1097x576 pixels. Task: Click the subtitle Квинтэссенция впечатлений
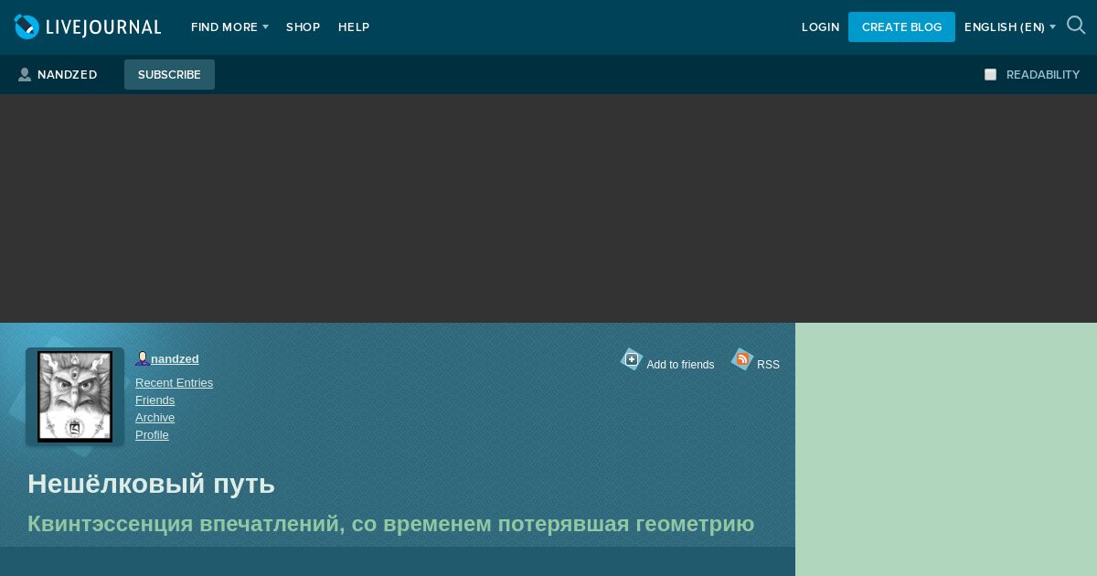(390, 524)
